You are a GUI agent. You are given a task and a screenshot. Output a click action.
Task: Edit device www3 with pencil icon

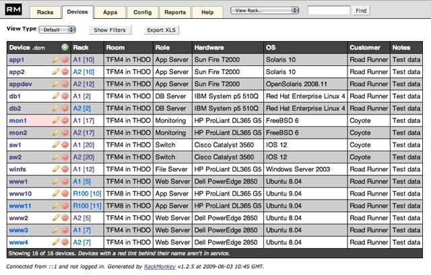(x=56, y=230)
